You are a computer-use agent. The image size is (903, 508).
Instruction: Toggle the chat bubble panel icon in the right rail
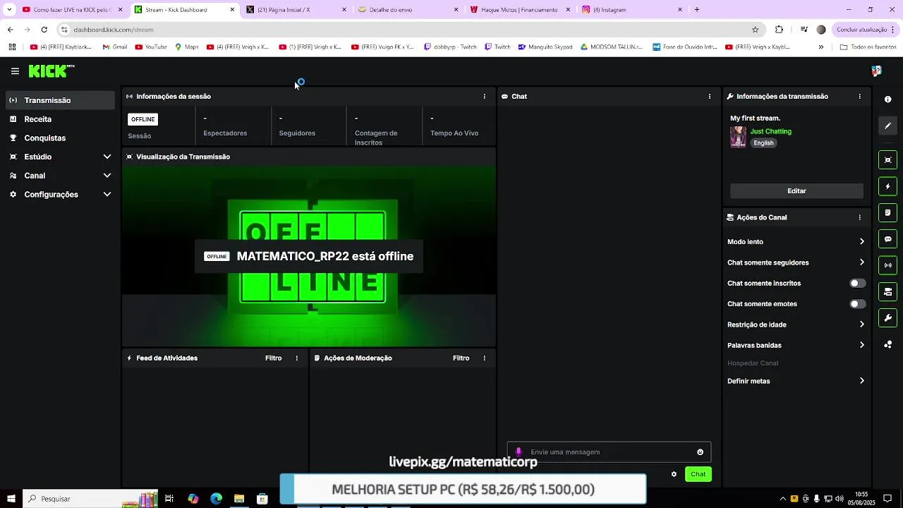point(888,239)
